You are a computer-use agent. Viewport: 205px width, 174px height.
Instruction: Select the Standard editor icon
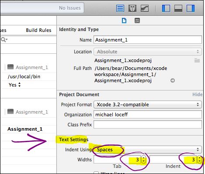click(120, 8)
